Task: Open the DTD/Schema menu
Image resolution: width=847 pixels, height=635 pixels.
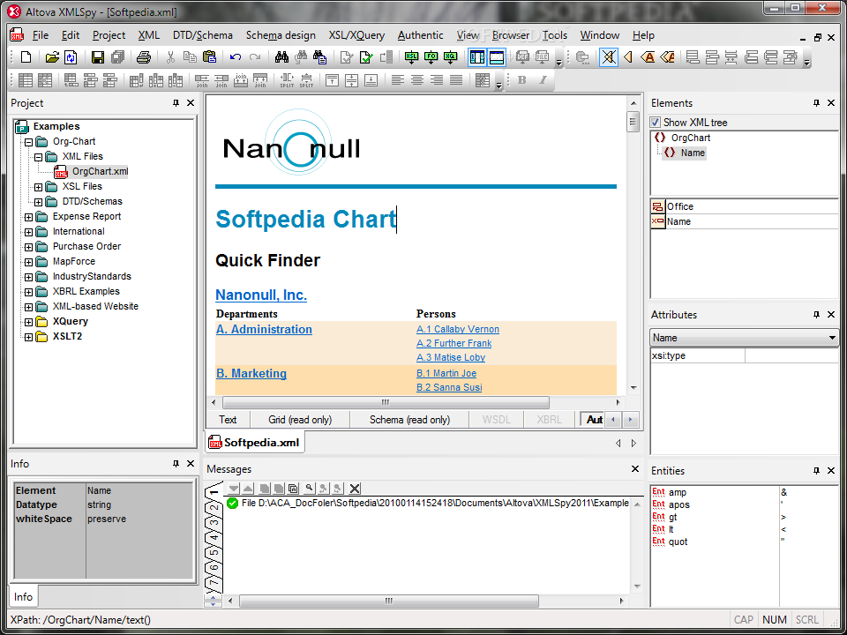Action: coord(203,35)
